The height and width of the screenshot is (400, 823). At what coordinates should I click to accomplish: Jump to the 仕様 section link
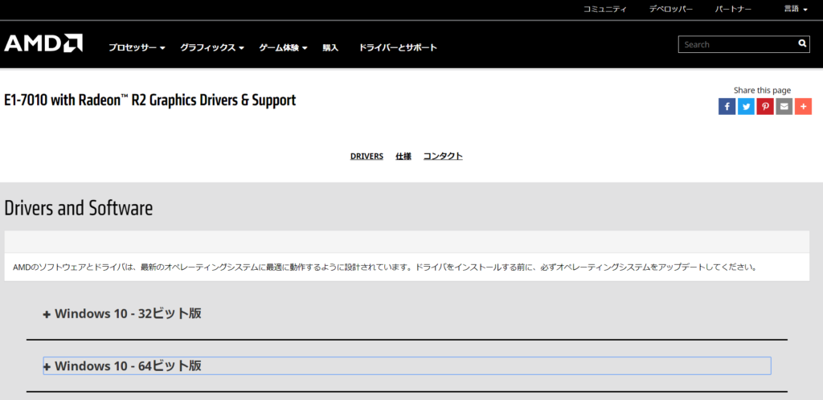pos(403,156)
